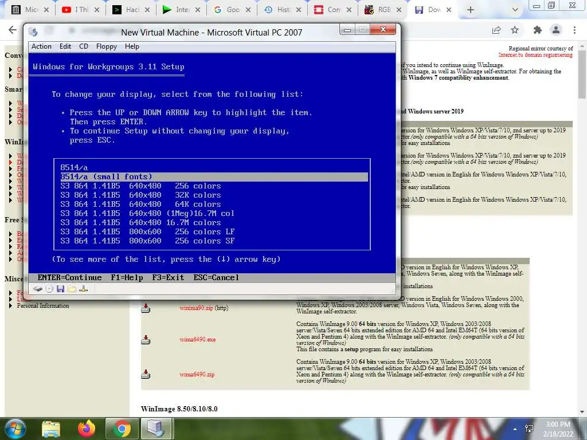The image size is (587, 440).
Task: Click ESC=Cancel in setup status bar
Action: pos(216,278)
